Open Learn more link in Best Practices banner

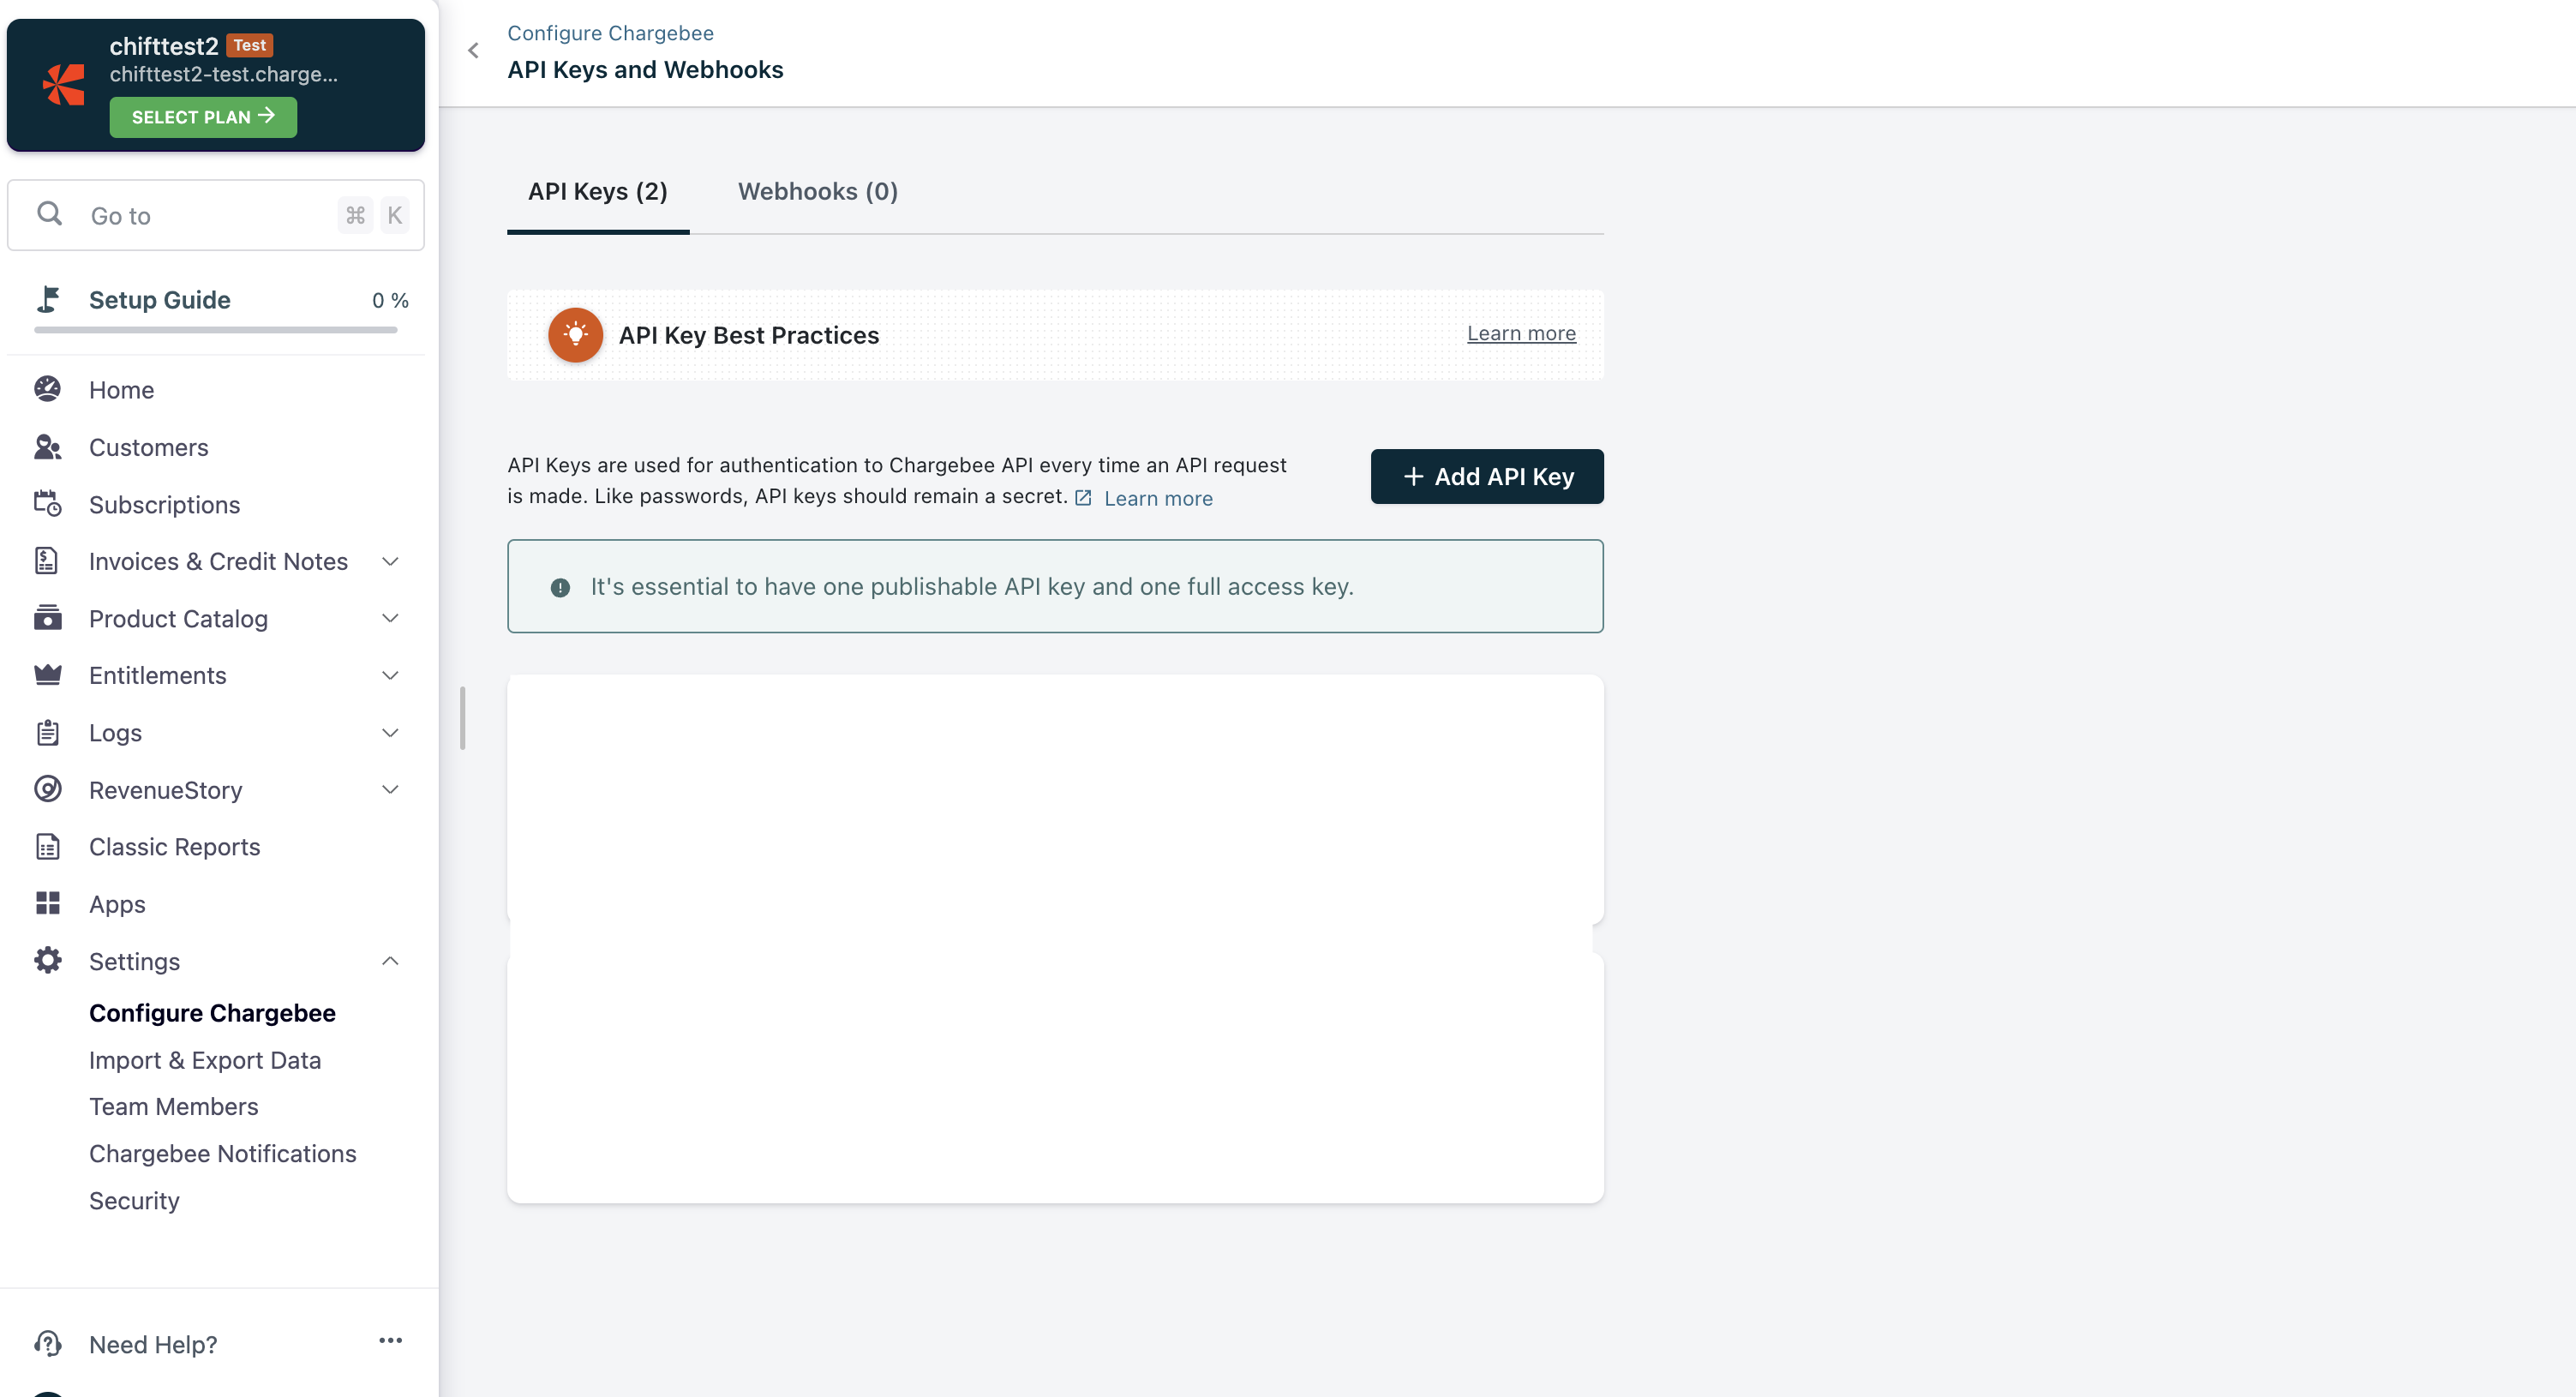click(1520, 333)
